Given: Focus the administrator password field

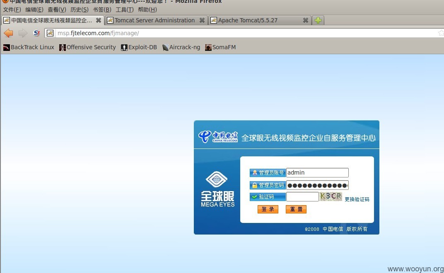Looking at the screenshot, I should point(317,185).
